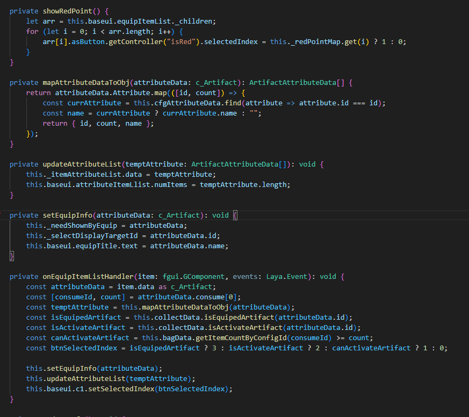Click attributeItemLlist.numItems property
The width and height of the screenshot is (469, 417).
point(131,184)
